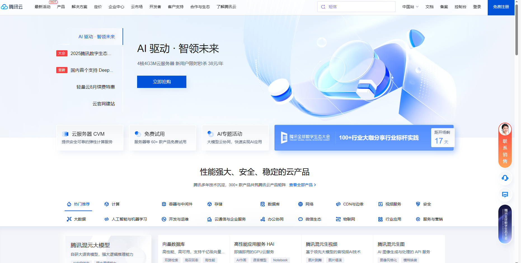Open the headset customer service icon
This screenshot has height=263, width=521.
[x=505, y=178]
